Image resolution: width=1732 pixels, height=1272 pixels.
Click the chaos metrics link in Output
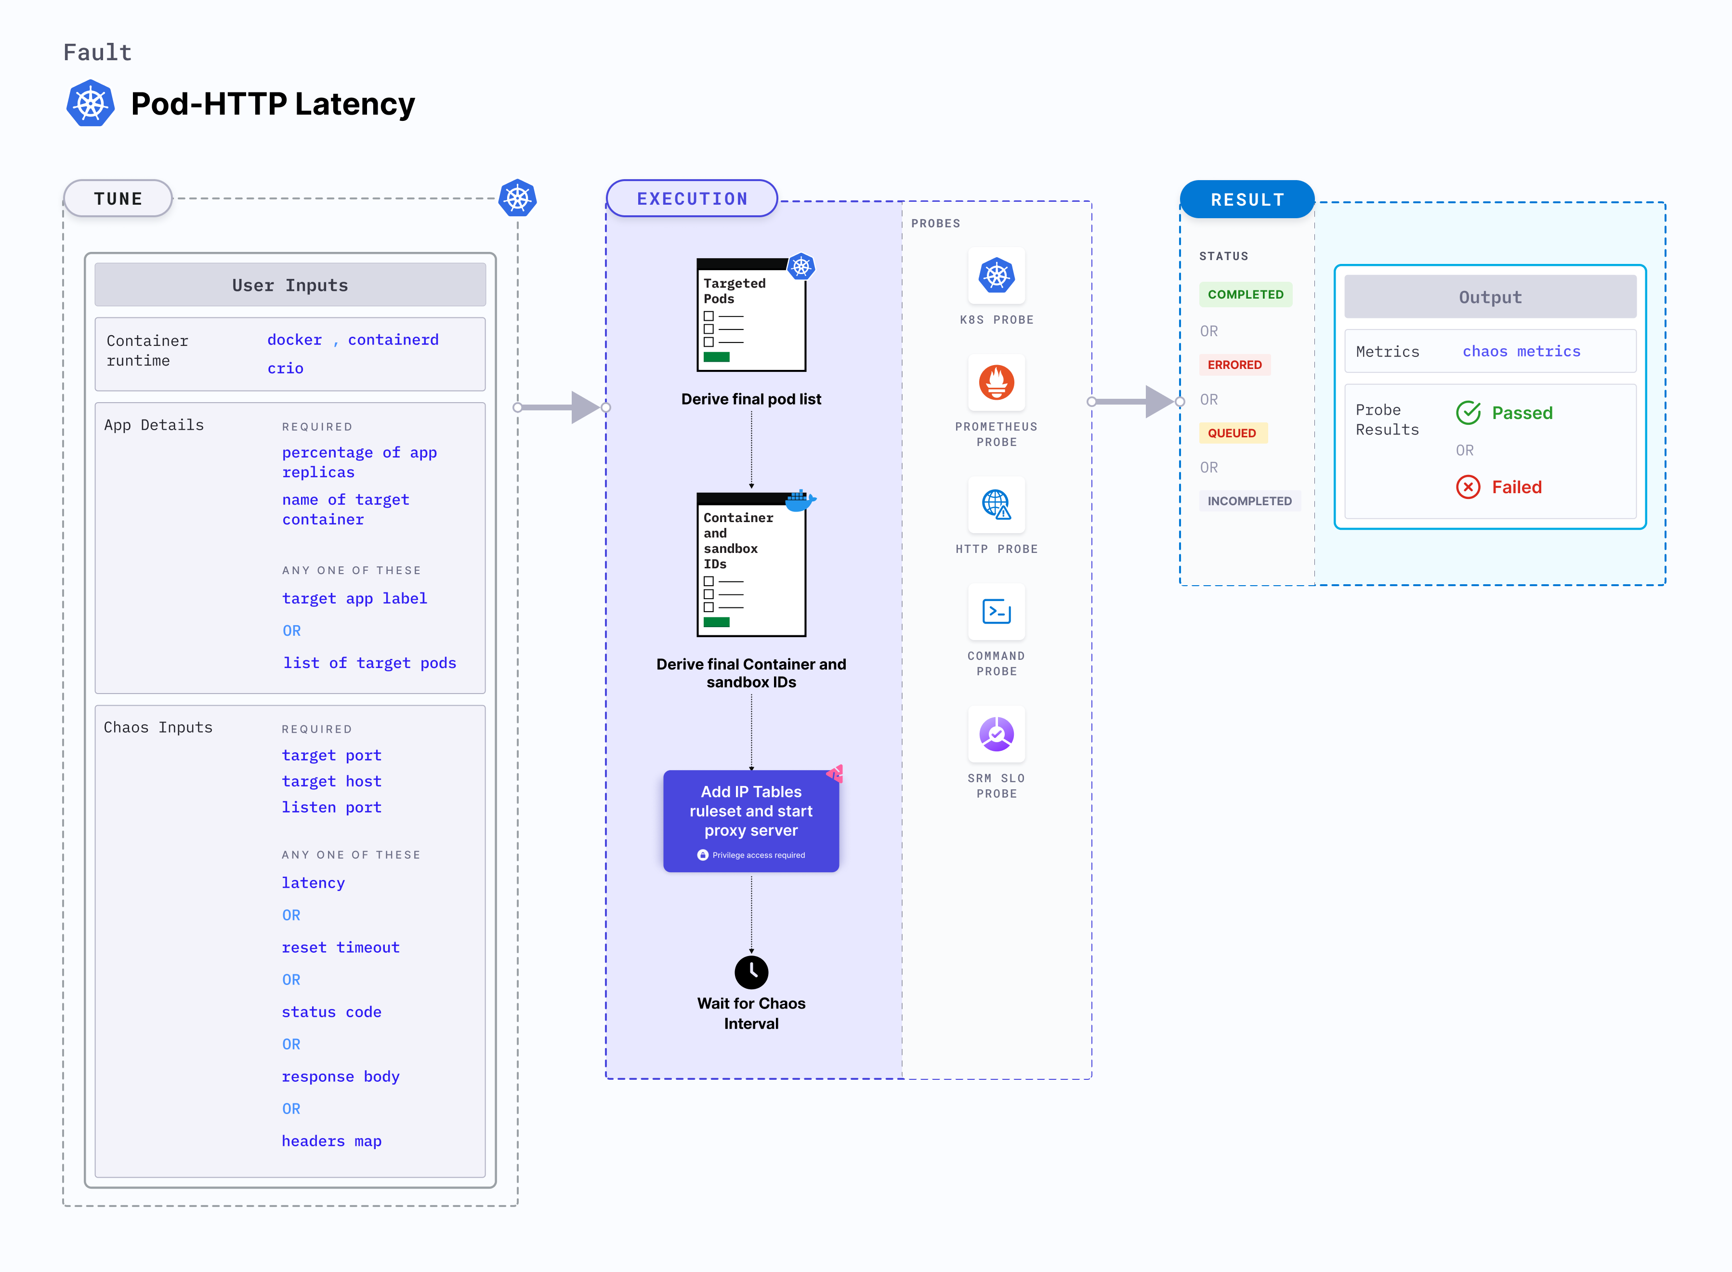pyautogui.click(x=1522, y=351)
